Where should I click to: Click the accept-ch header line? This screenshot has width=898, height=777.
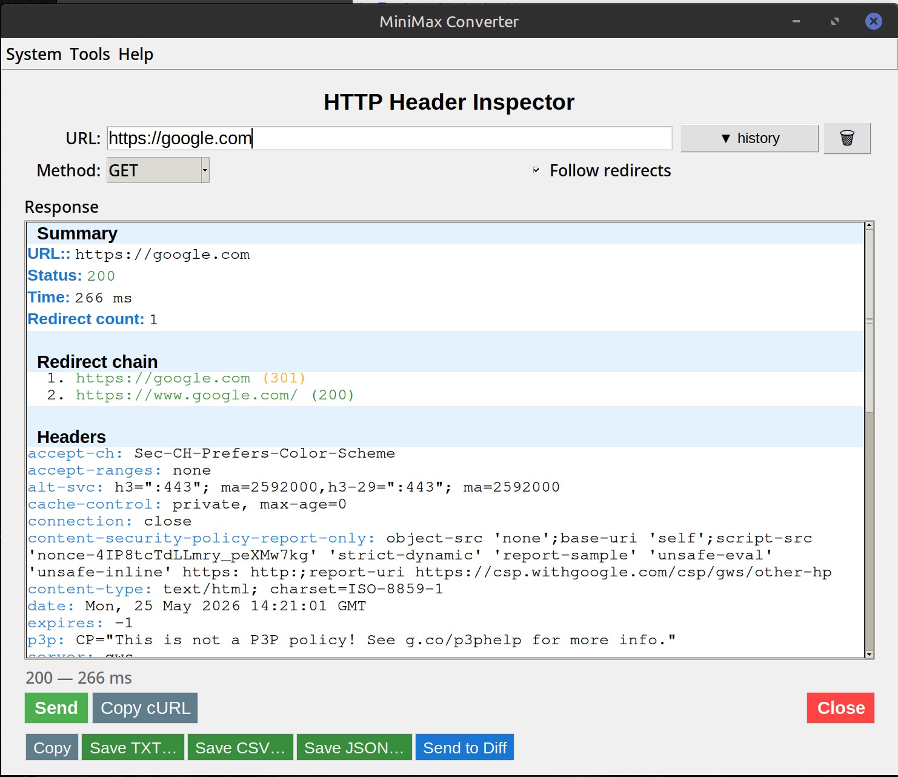click(211, 453)
